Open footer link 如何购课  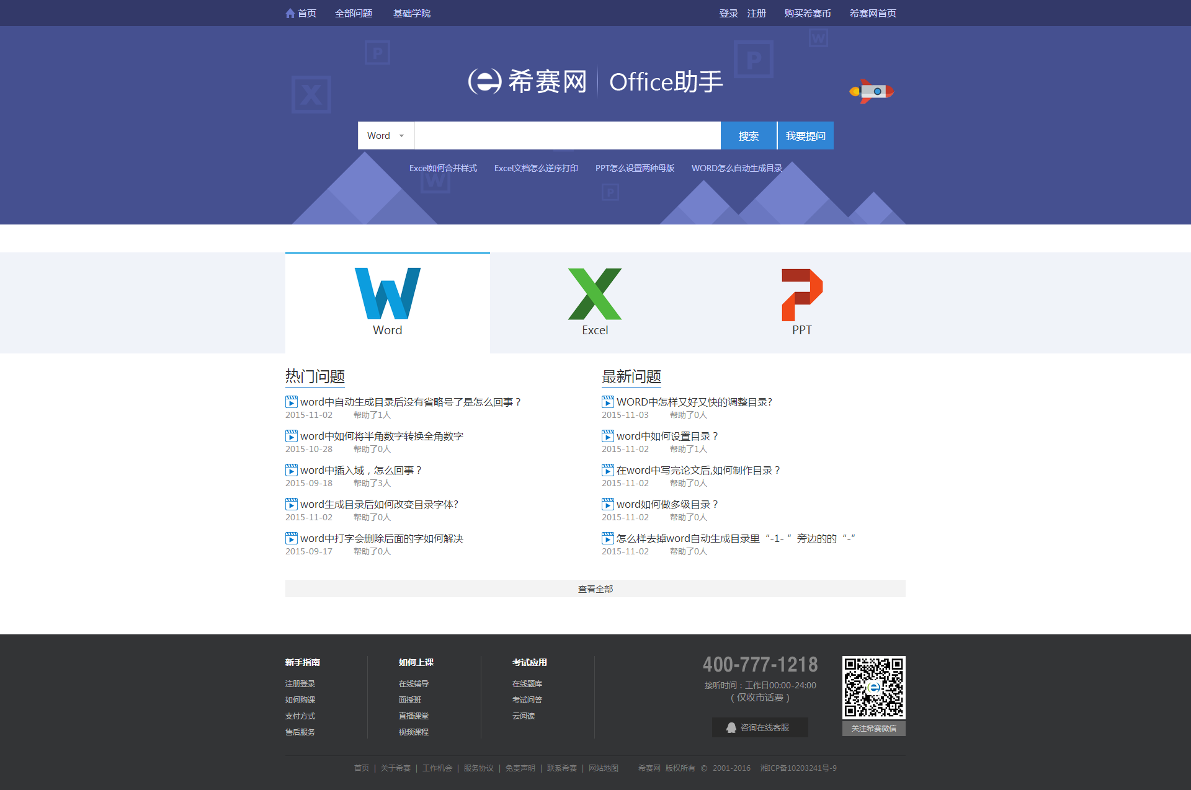click(300, 699)
